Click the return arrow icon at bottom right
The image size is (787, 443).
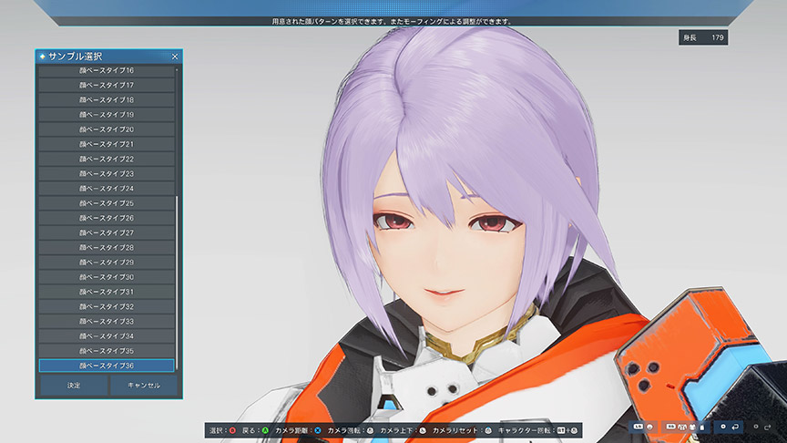pos(735,427)
